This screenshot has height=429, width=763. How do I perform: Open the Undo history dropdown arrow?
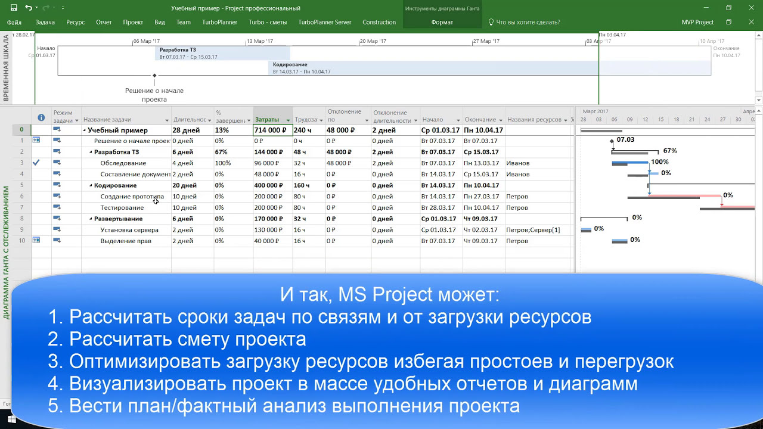pos(36,8)
